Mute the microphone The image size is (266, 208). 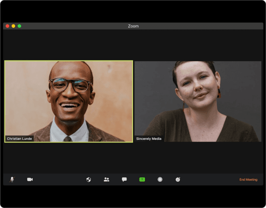12,179
